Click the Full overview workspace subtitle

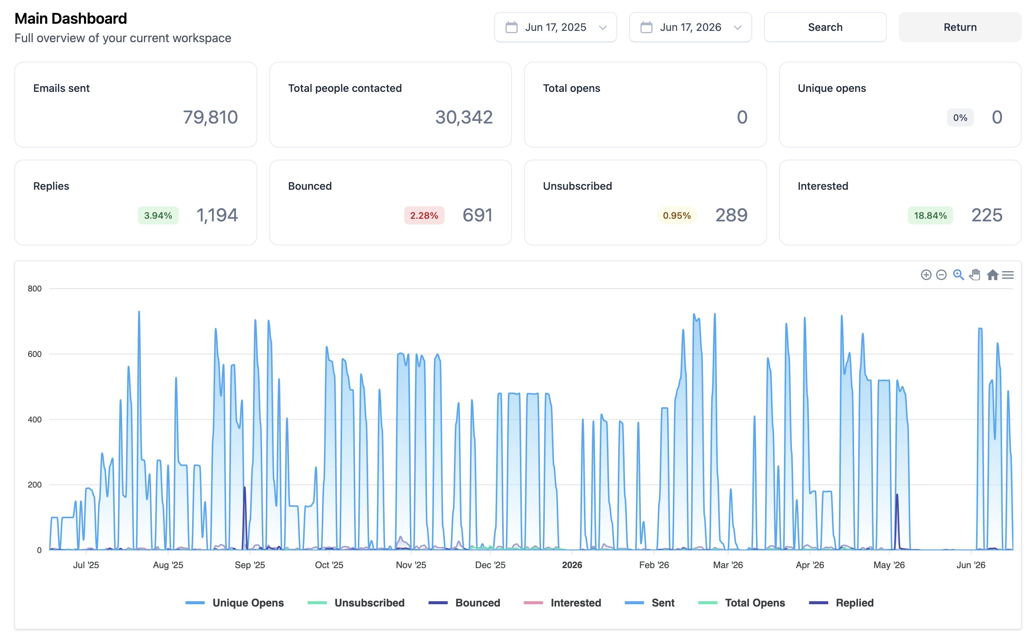[122, 38]
